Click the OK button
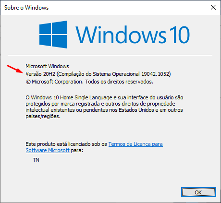The image size is (221, 203). tap(198, 192)
